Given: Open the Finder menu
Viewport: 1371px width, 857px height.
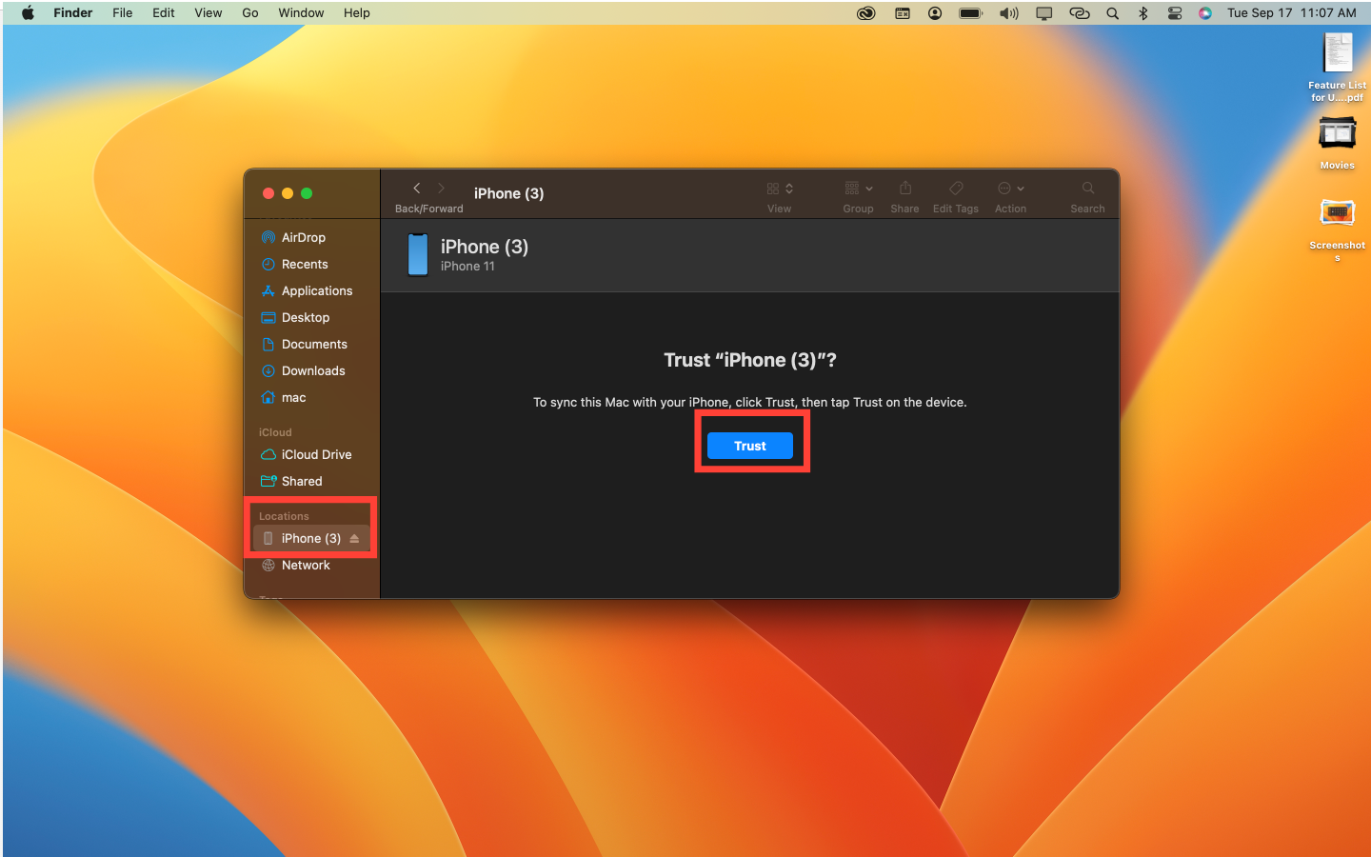Looking at the screenshot, I should [x=73, y=12].
